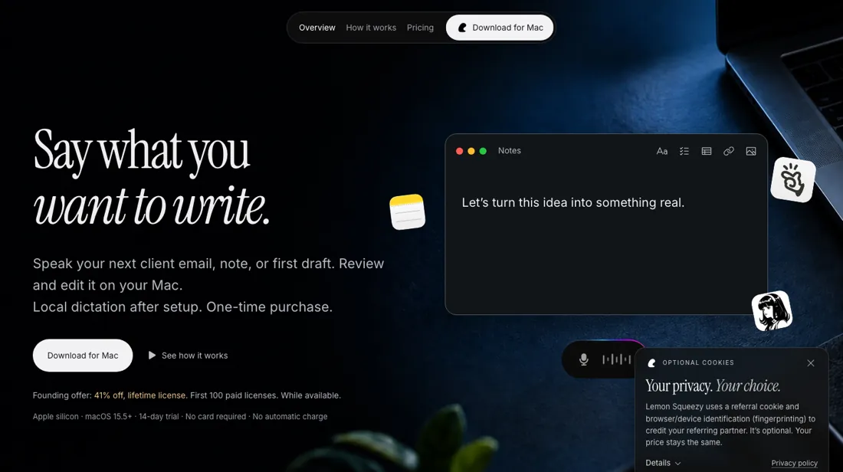Click the table icon in Notes toolbar
Image resolution: width=843 pixels, height=472 pixels.
707,151
